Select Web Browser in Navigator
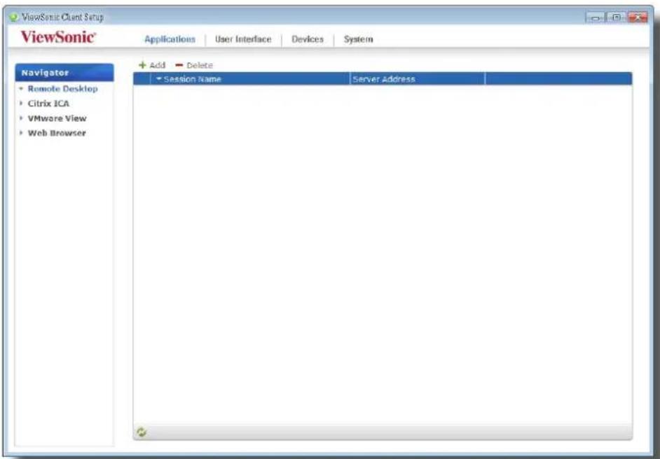Screen dimensions: 660x459 pyautogui.click(x=57, y=133)
